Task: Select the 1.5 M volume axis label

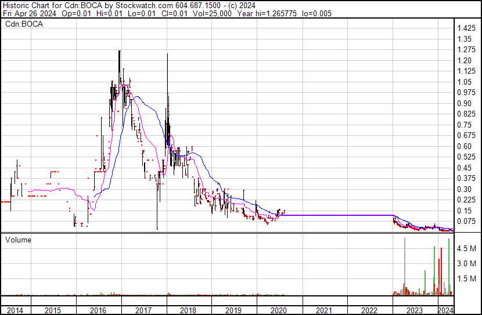Action: (466, 279)
